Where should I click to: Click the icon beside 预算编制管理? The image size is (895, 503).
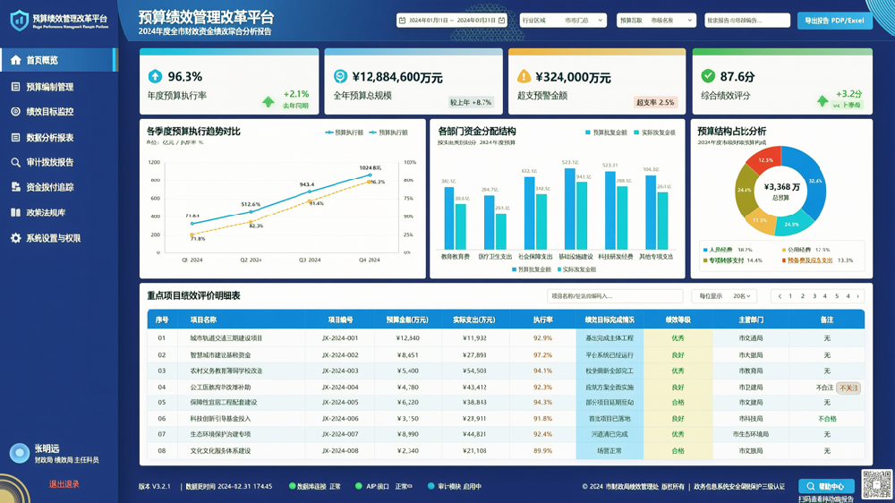[x=15, y=87]
